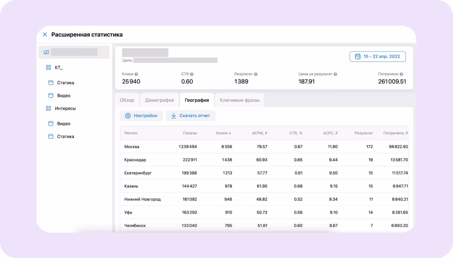Click the ad icon for Статика under Интересы
The height and width of the screenshot is (258, 453).
tap(50, 136)
